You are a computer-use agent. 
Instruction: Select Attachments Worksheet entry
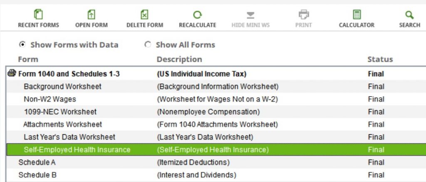click(216, 124)
